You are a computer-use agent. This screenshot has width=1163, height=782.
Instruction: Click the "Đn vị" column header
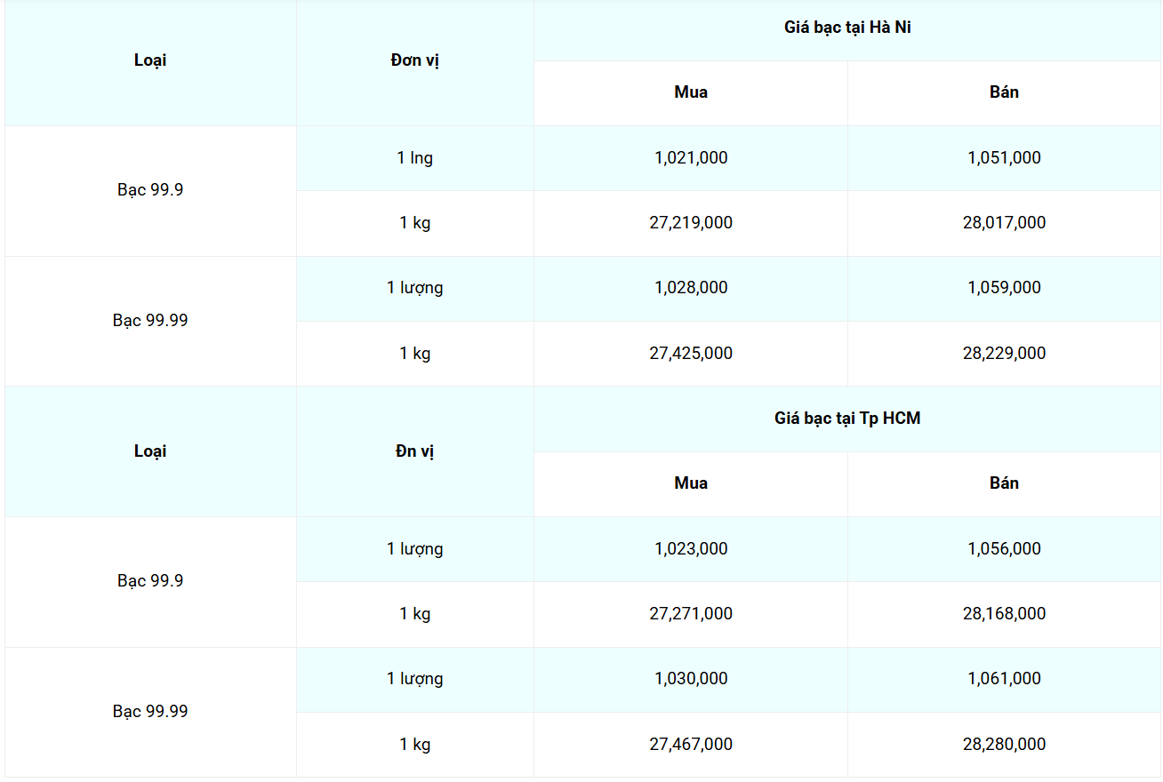[x=414, y=451]
